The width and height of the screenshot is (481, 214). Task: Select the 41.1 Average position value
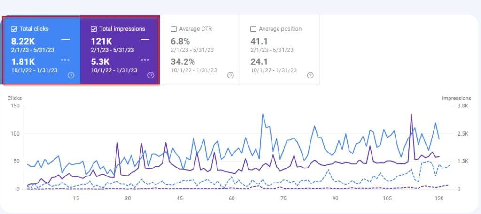pos(259,41)
